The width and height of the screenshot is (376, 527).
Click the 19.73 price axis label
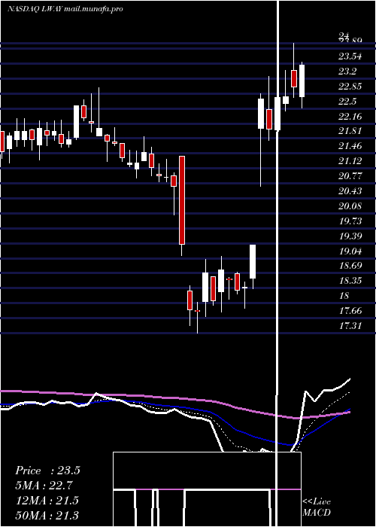point(350,221)
